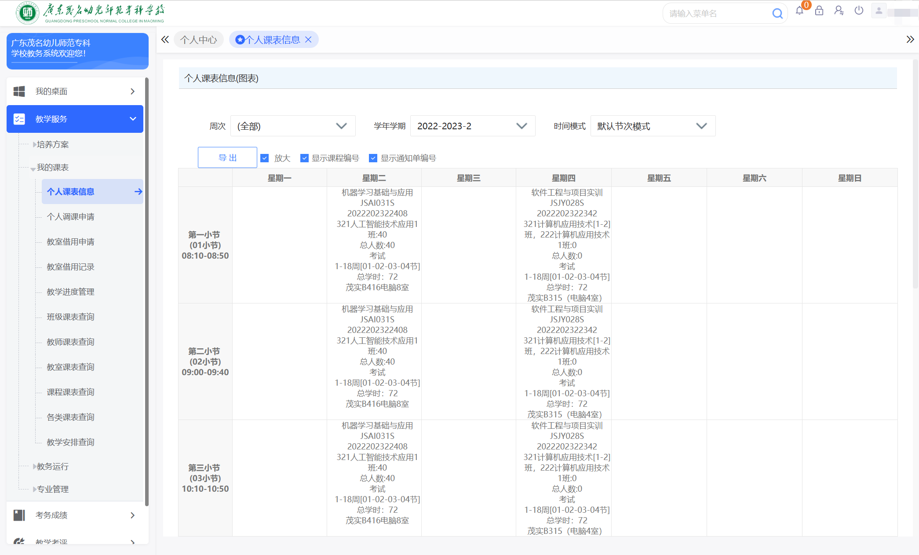The height and width of the screenshot is (555, 919).
Task: Click the switch user icon
Action: pyautogui.click(x=839, y=11)
